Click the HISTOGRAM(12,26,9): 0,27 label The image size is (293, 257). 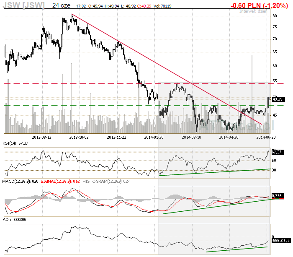pos(106,182)
